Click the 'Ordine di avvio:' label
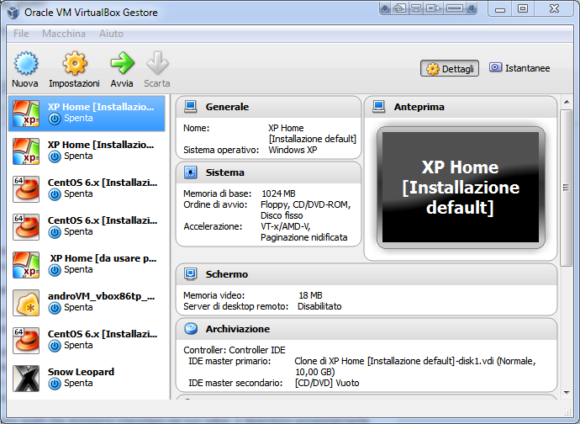This screenshot has width=580, height=424. tap(215, 204)
